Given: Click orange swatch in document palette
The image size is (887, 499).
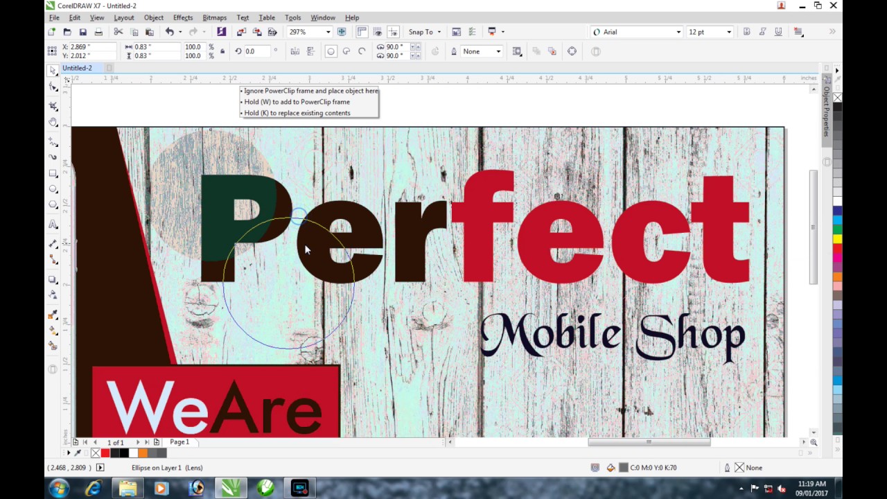Looking at the screenshot, I should point(143,453).
